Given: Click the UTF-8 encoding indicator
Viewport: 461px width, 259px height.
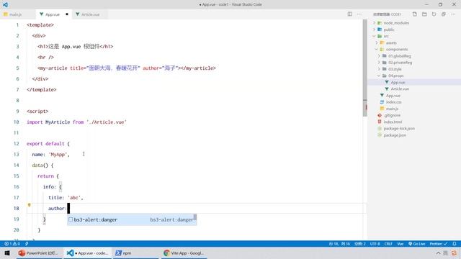Looking at the screenshot, I should coord(375,244).
